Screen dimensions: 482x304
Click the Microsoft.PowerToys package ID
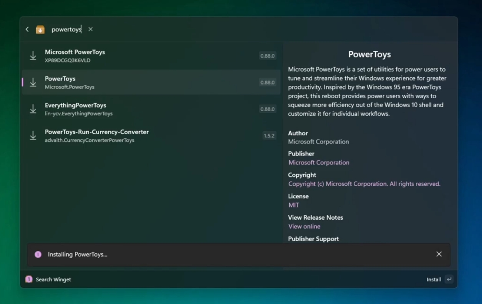point(70,87)
